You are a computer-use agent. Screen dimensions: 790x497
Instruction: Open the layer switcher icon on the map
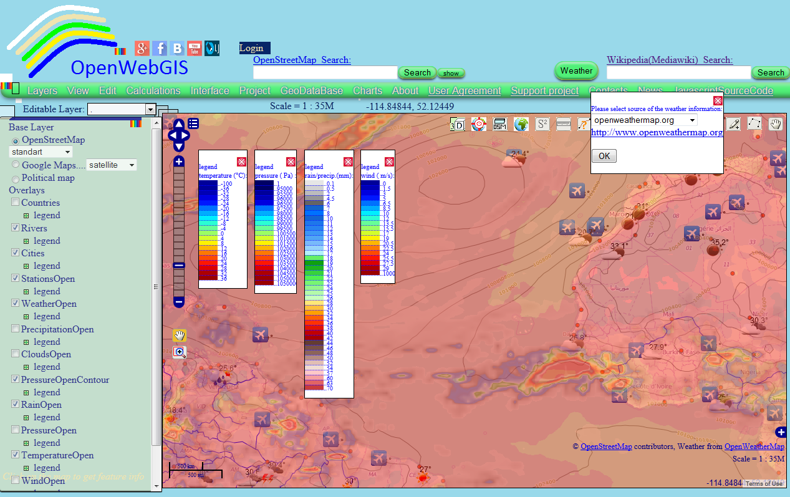[x=193, y=123]
